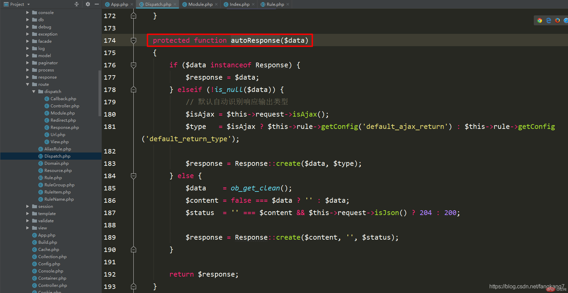Expand the exception folder
568x293 pixels.
(28, 34)
